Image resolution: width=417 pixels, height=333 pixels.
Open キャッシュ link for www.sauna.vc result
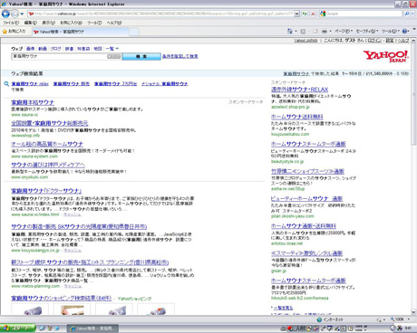[x=72, y=214]
